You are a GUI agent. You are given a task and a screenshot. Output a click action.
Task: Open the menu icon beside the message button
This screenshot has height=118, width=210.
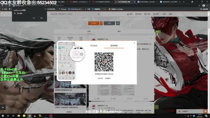point(118,23)
